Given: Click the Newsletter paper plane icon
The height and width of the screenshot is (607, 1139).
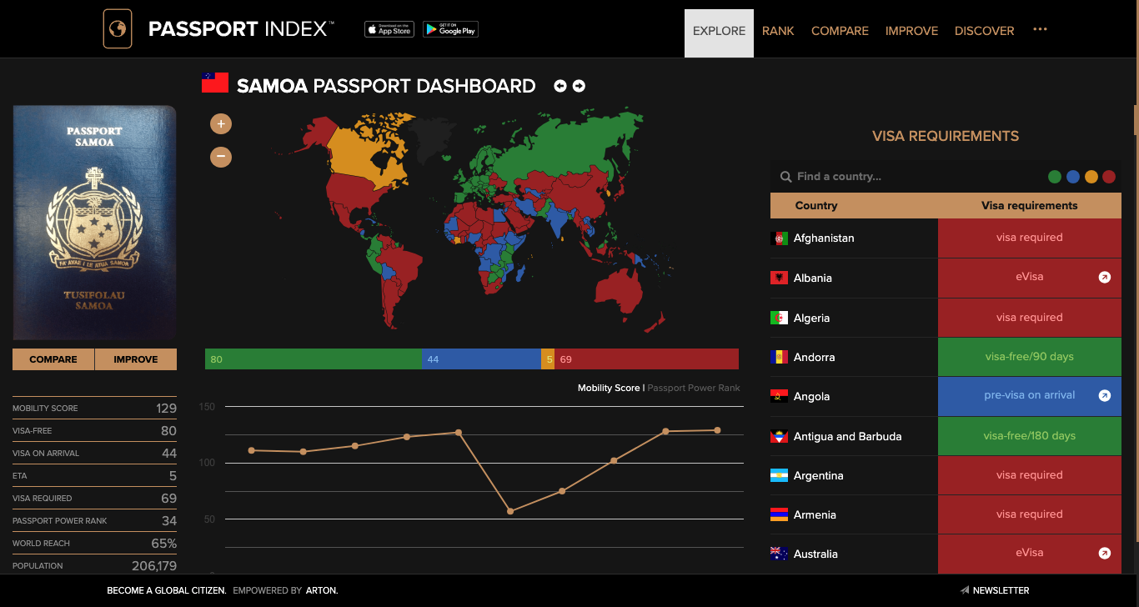Looking at the screenshot, I should (x=965, y=590).
